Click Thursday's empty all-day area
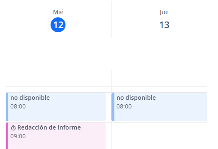This screenshot has width=218, height=149. pos(159,62)
